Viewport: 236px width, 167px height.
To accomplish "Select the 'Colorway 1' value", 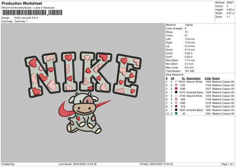I will (x=21, y=21).
